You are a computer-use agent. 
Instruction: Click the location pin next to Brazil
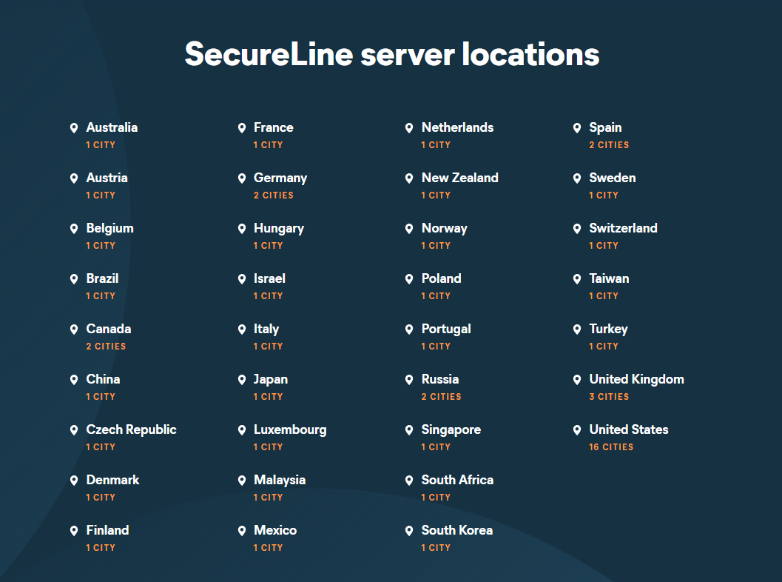74,279
